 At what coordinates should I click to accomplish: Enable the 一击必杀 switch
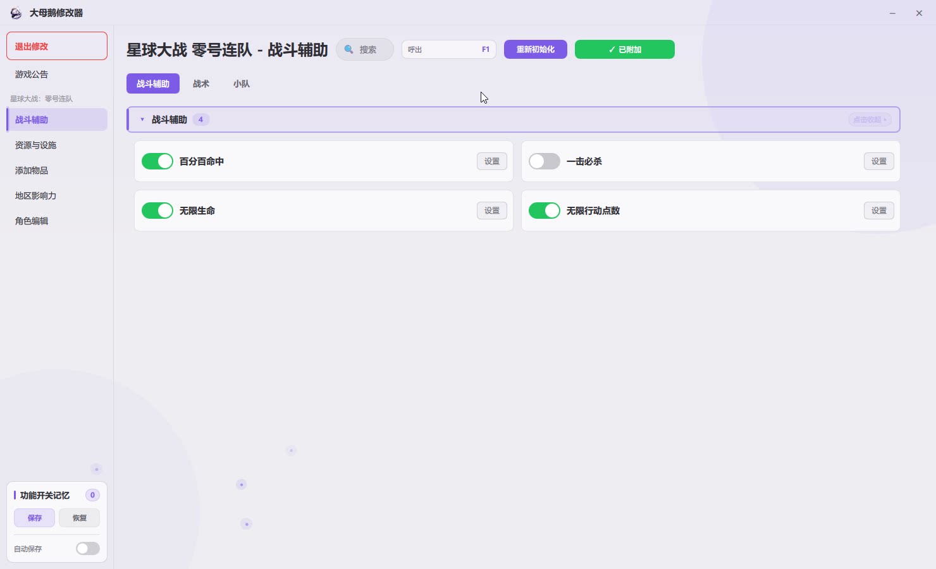(x=545, y=161)
